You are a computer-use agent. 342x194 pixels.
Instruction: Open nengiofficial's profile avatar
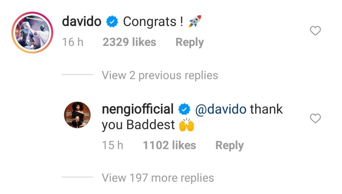click(77, 115)
